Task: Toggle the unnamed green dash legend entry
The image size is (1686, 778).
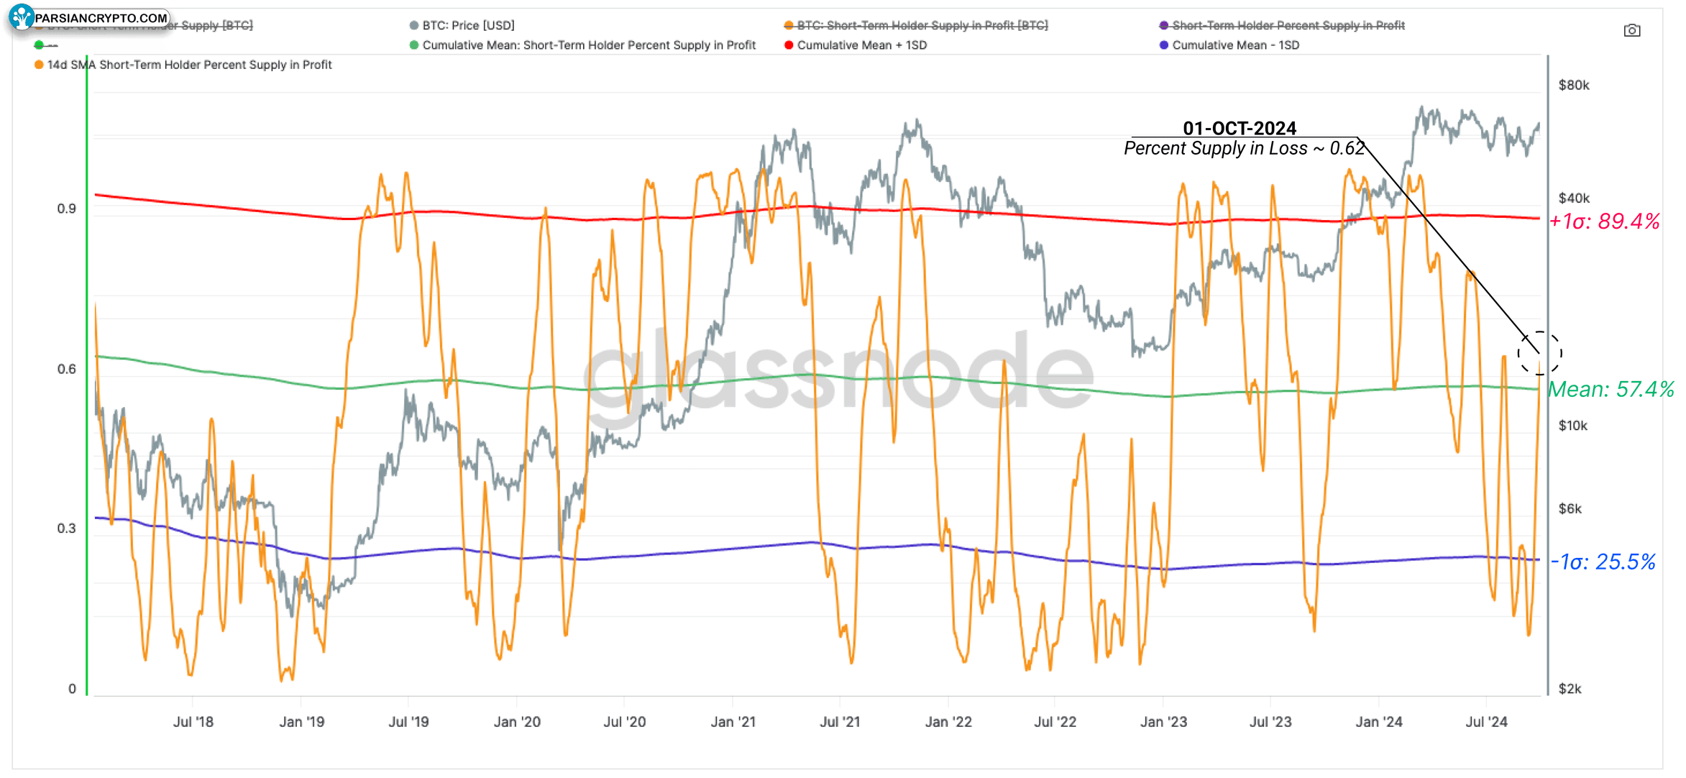Action: coord(45,45)
